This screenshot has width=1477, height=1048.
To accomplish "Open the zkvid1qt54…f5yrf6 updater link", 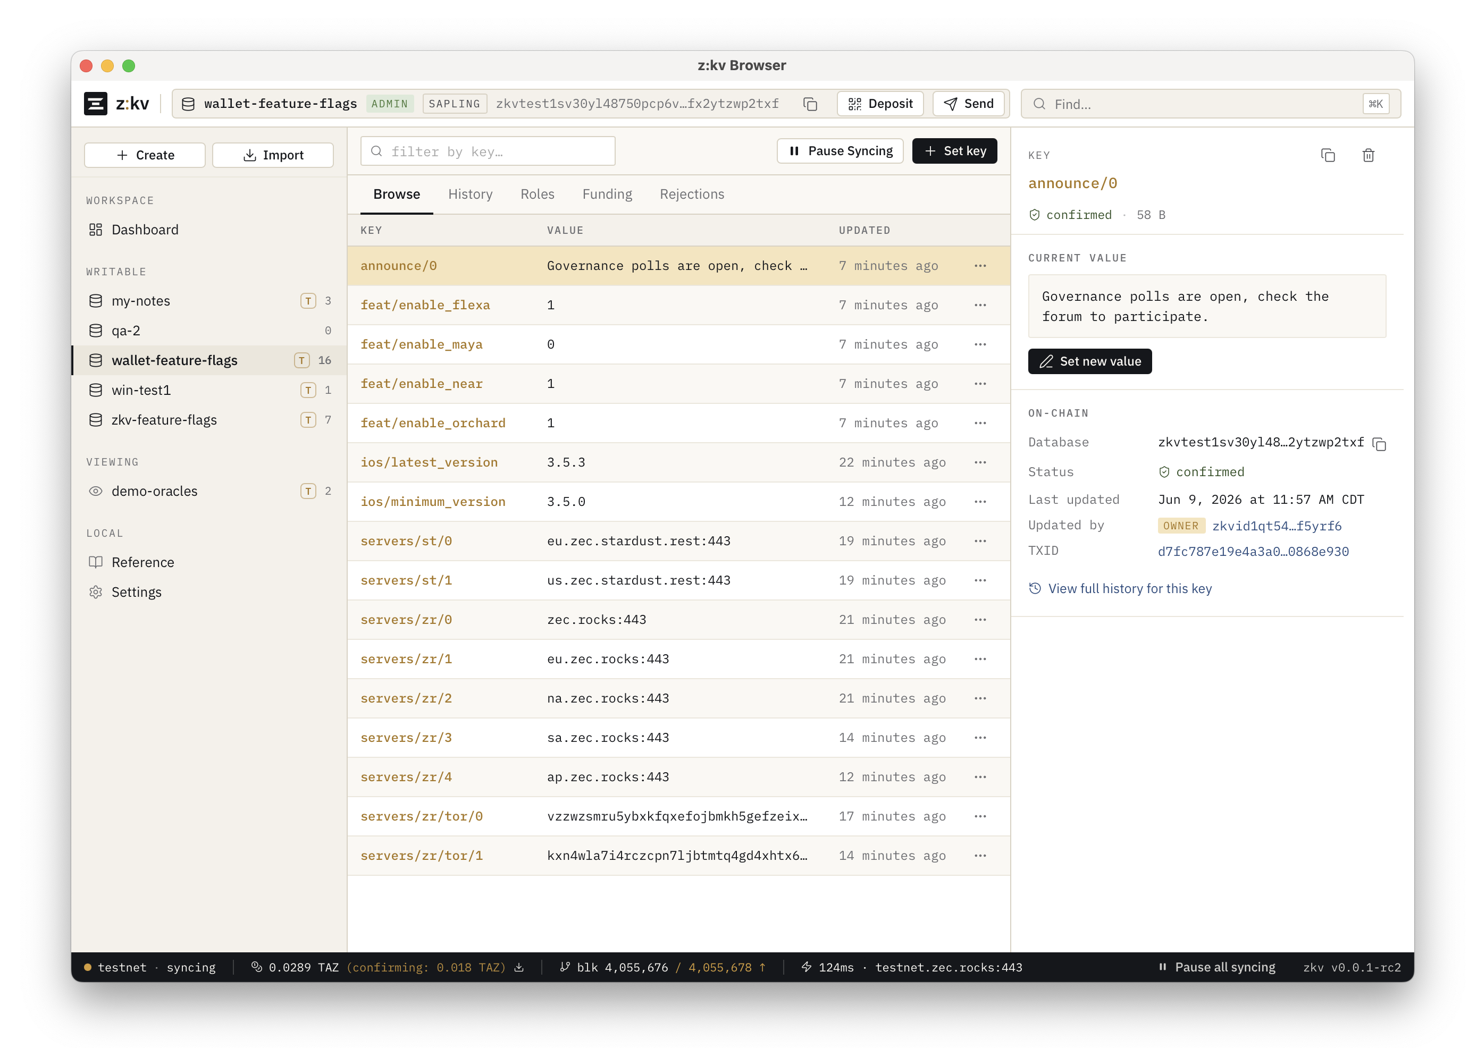I will pyautogui.click(x=1276, y=526).
